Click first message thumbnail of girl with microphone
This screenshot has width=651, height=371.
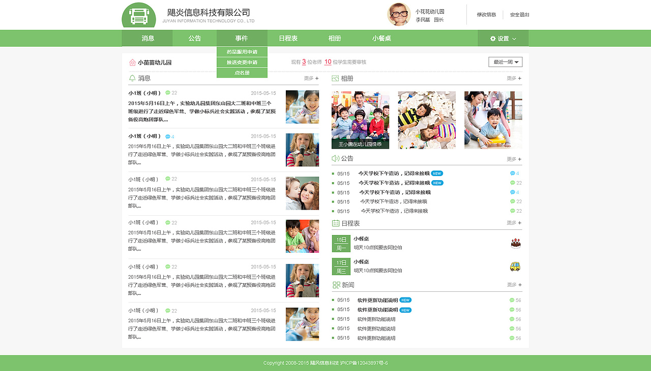click(302, 150)
